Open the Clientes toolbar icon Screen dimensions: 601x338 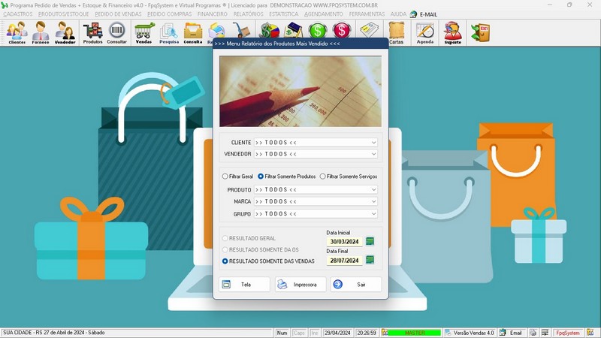click(17, 33)
